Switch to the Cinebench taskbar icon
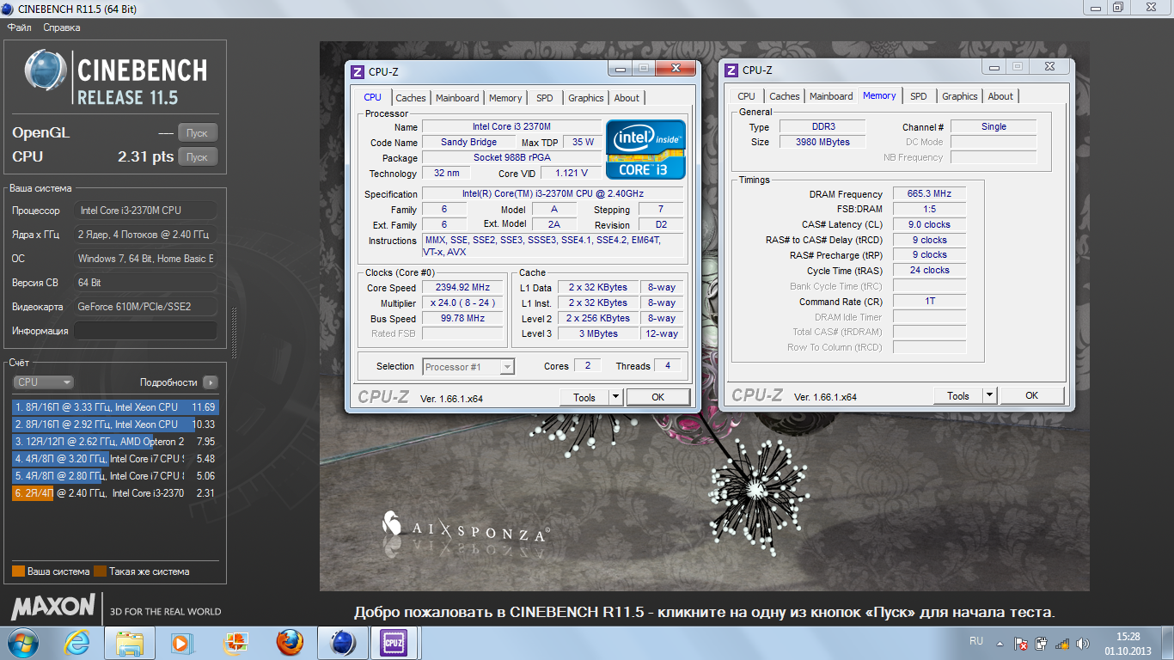This screenshot has width=1174, height=660. pos(343,642)
